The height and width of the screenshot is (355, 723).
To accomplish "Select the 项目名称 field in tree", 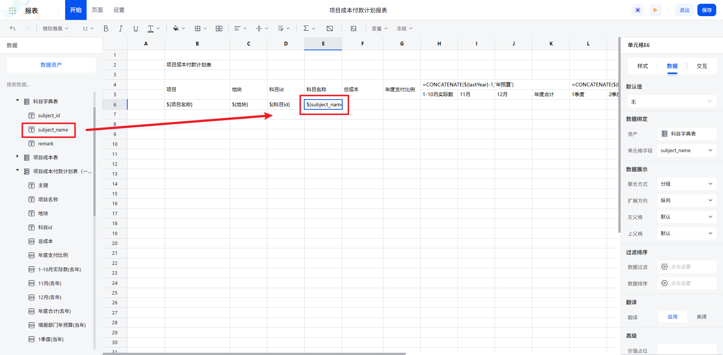I will [48, 199].
